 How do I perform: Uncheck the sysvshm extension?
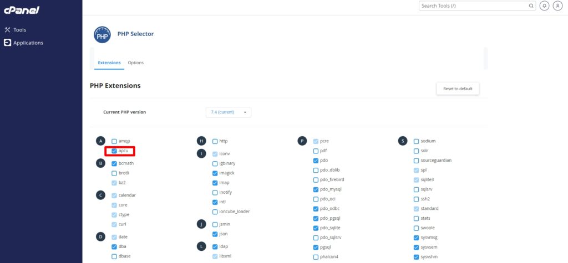tap(416, 257)
